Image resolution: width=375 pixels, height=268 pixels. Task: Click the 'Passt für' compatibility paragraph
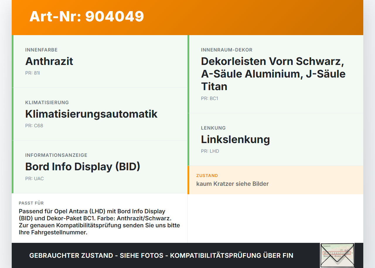click(99, 222)
